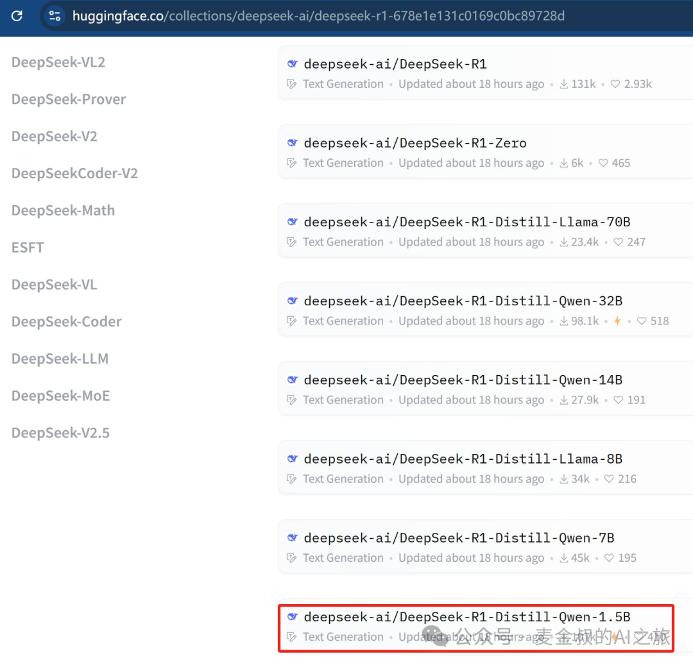The image size is (693, 665).
Task: Click Text Generation tag icon on DeepSeek-R1 card
Action: [x=292, y=84]
